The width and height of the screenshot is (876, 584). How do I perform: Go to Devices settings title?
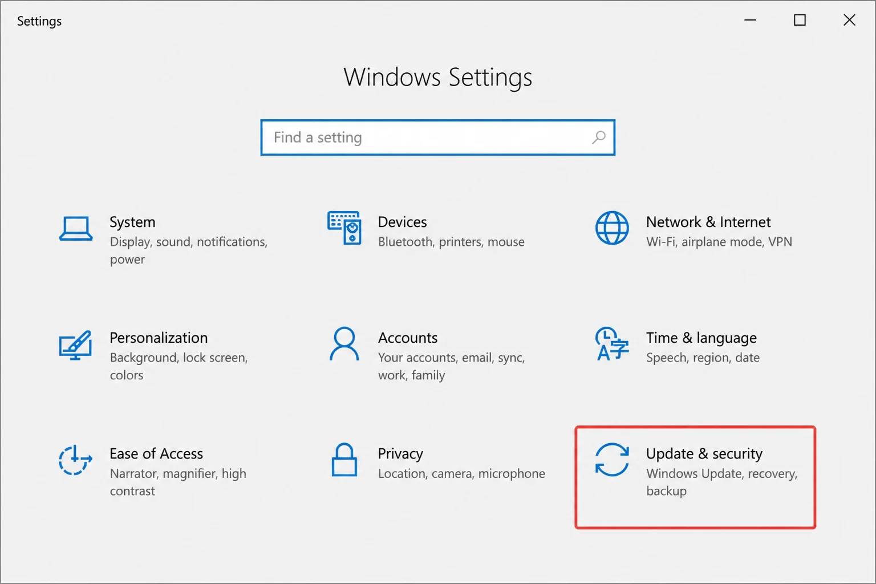coord(402,222)
